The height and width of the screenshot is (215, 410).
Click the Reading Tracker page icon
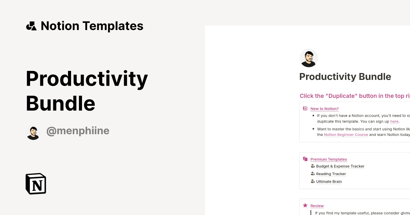point(313,174)
